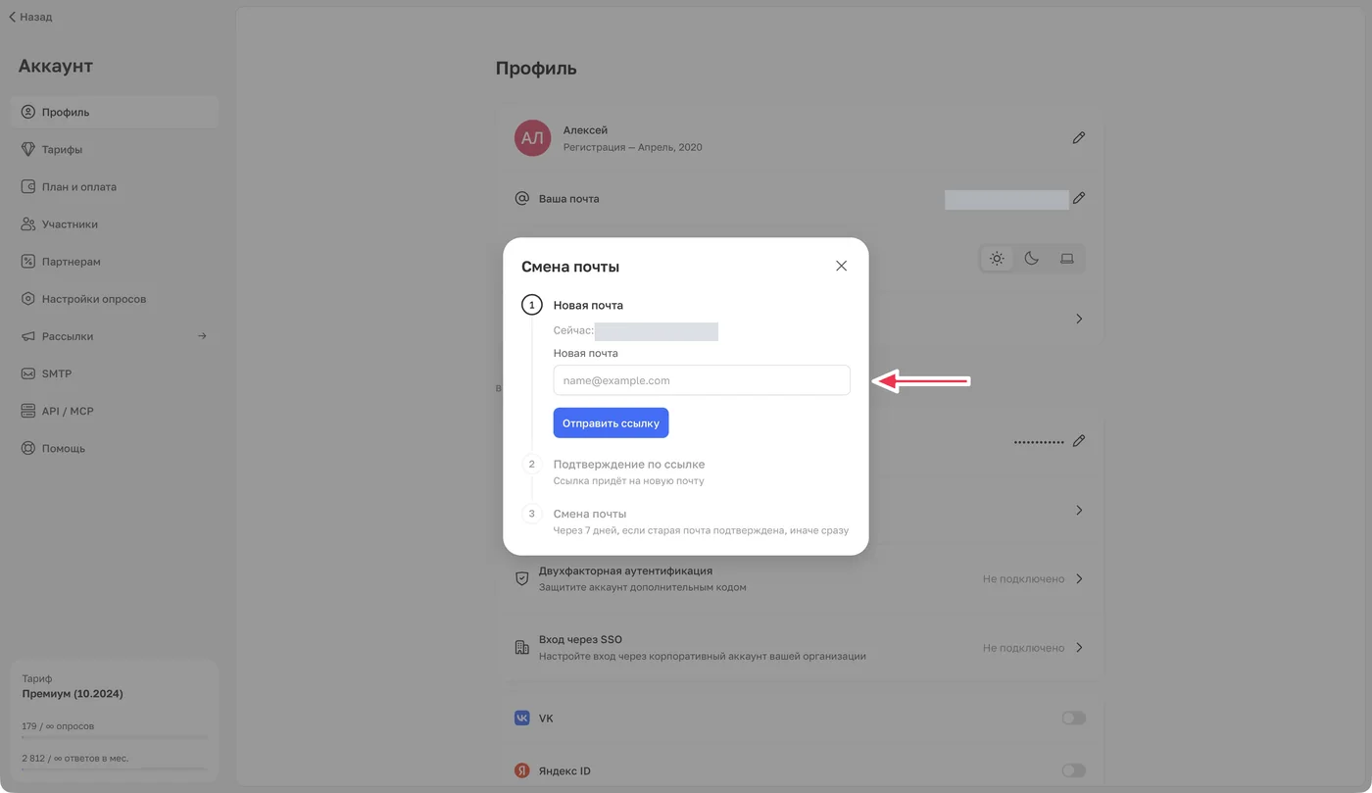Open the SMTP settings section

(115, 373)
